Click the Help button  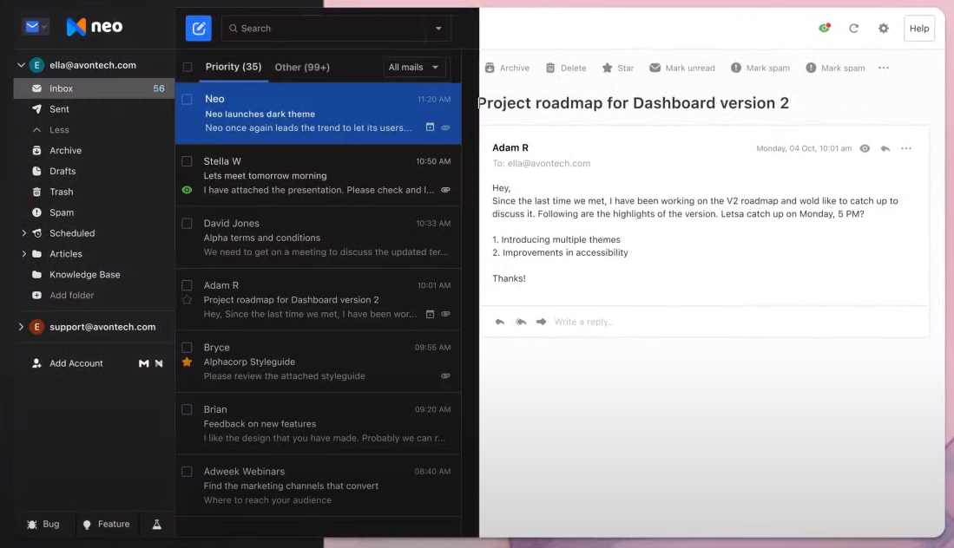point(918,28)
